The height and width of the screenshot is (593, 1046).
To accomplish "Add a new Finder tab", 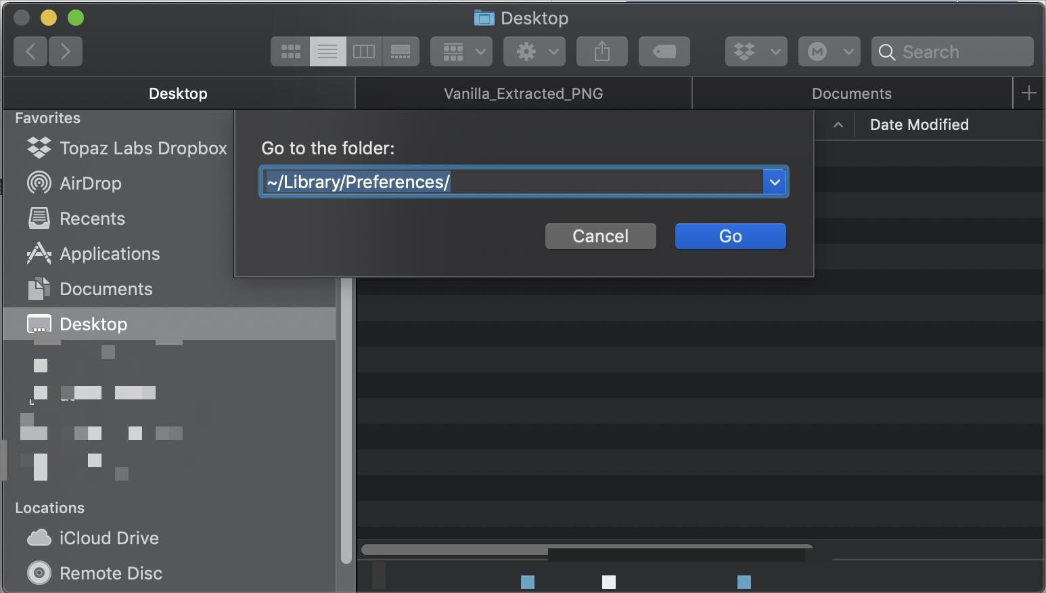I will pos(1028,93).
